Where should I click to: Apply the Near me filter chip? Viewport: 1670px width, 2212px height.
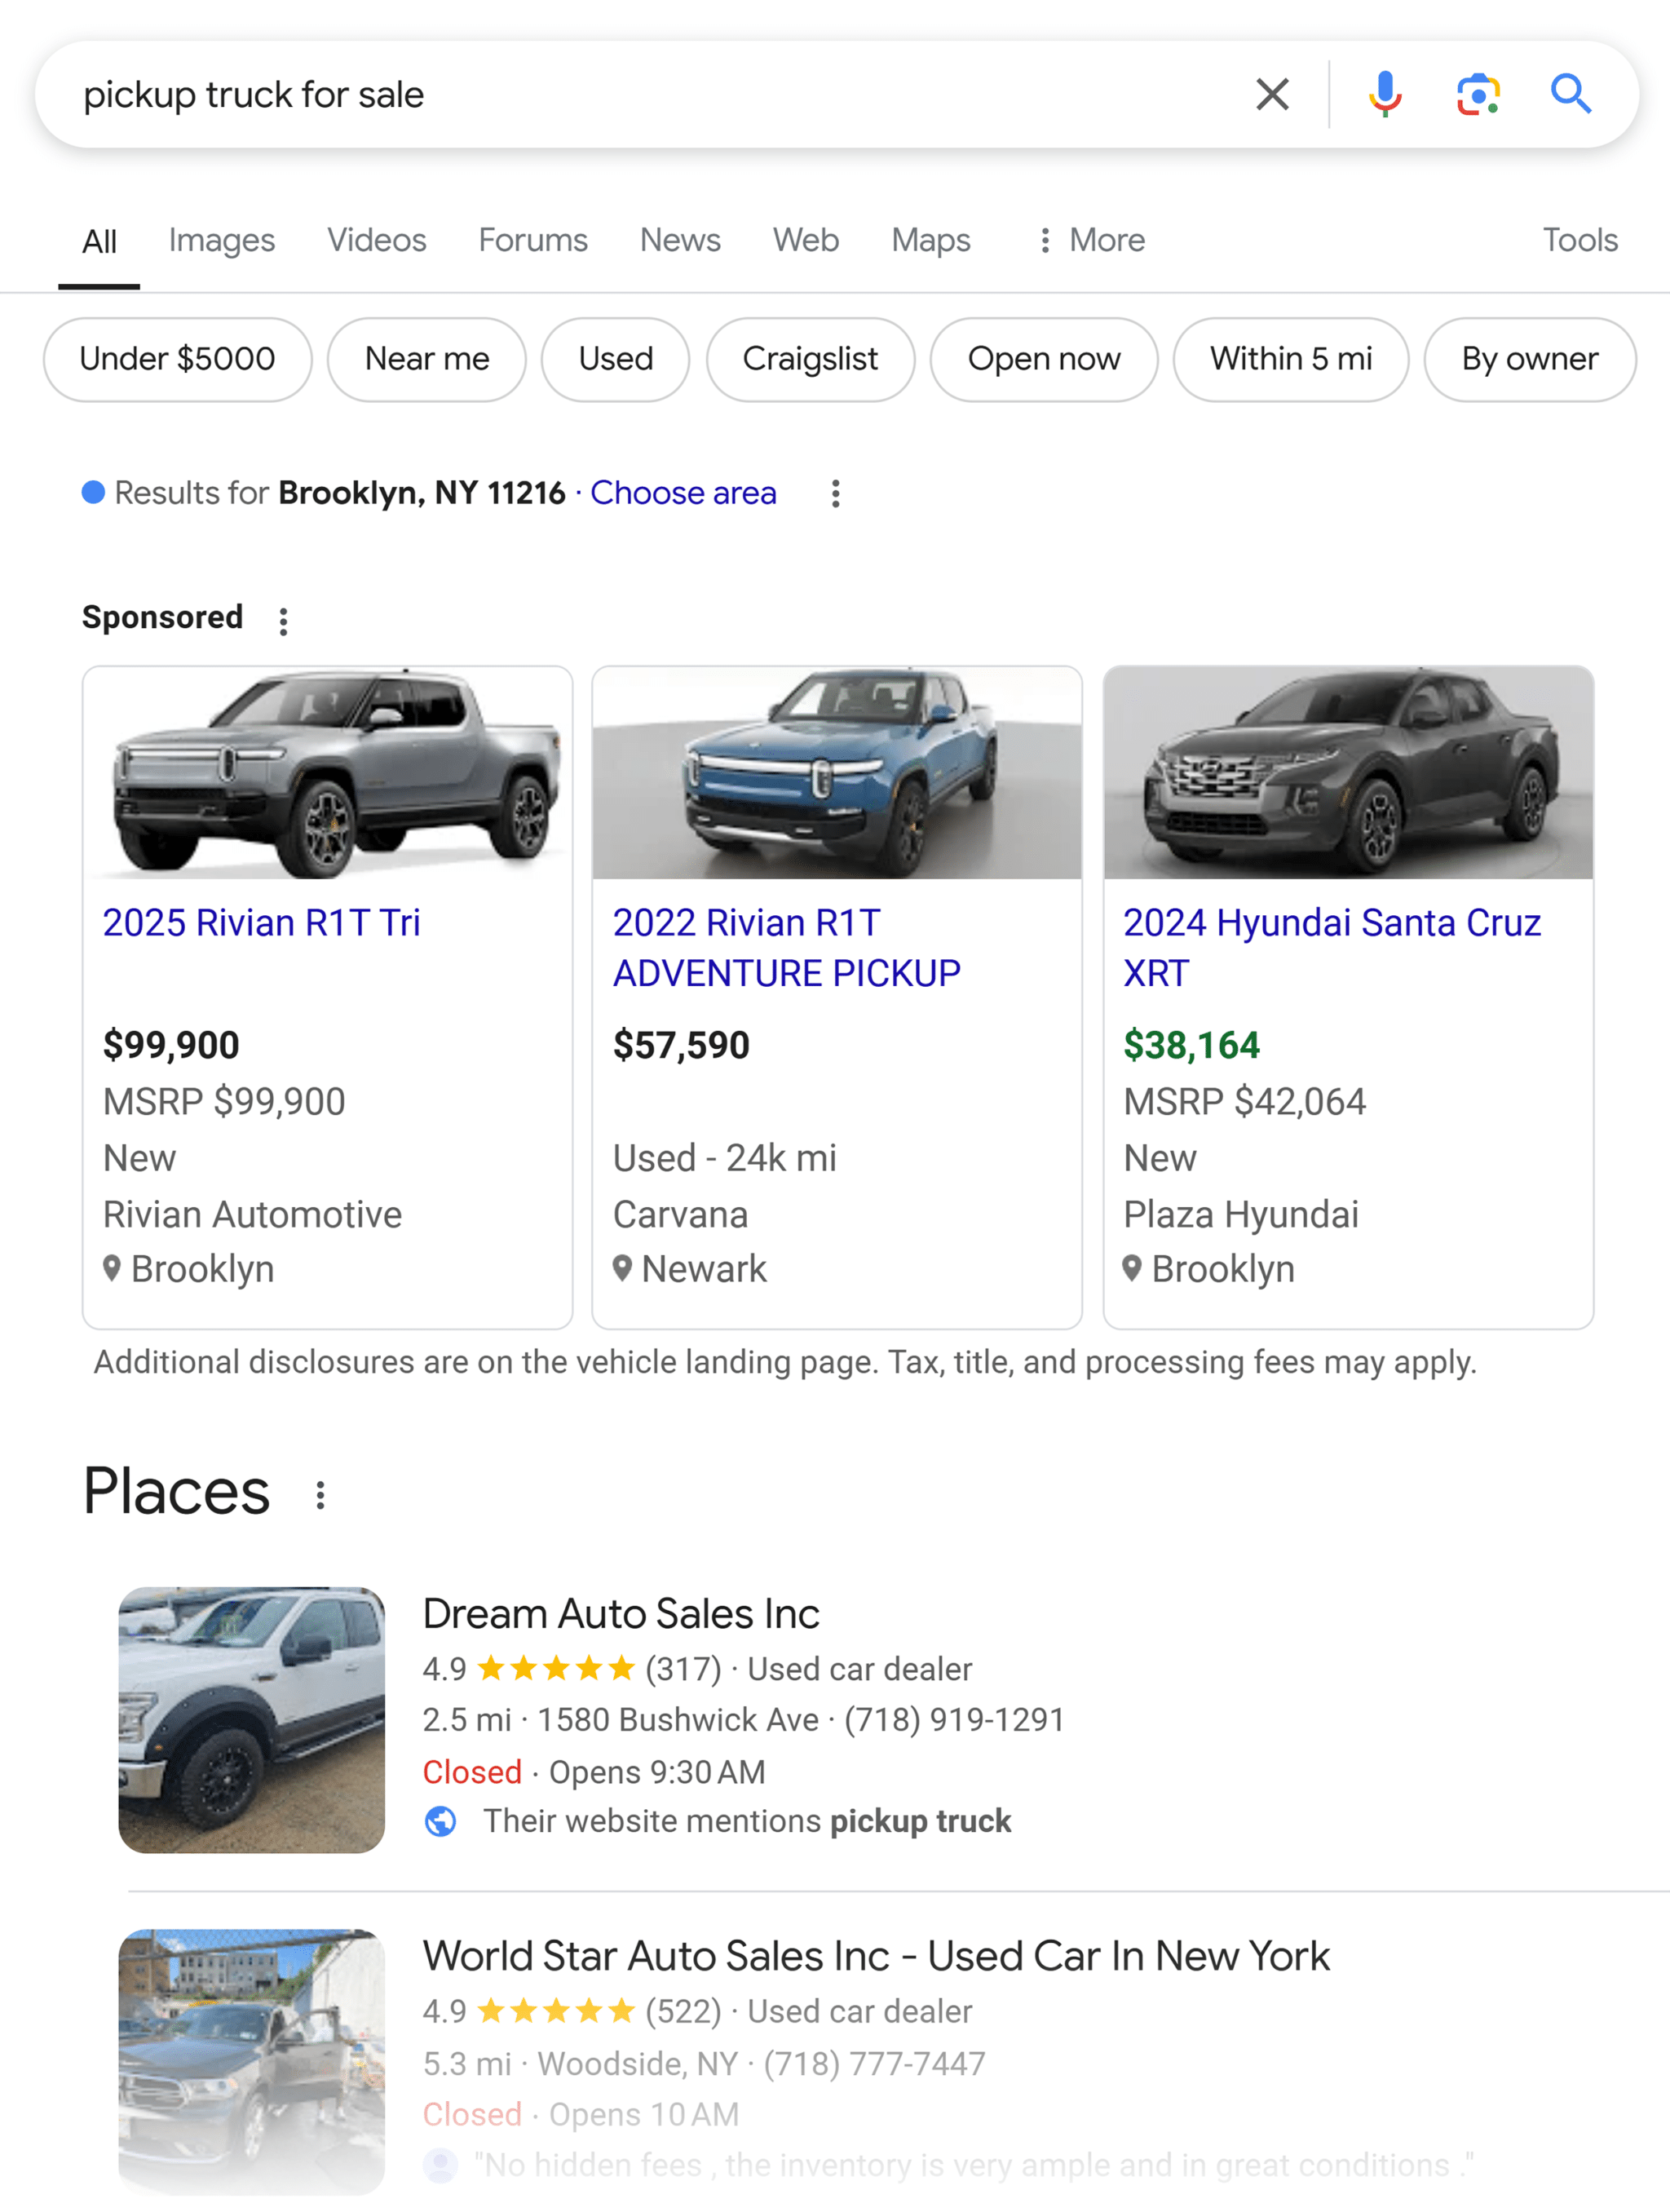427,359
